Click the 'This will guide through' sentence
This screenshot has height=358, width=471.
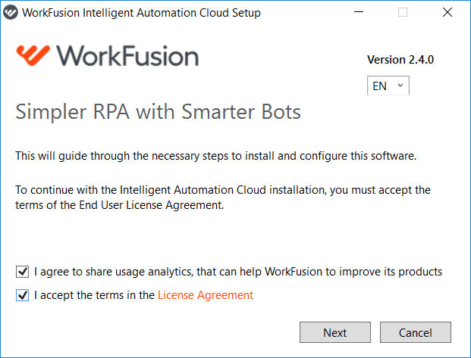coord(216,156)
